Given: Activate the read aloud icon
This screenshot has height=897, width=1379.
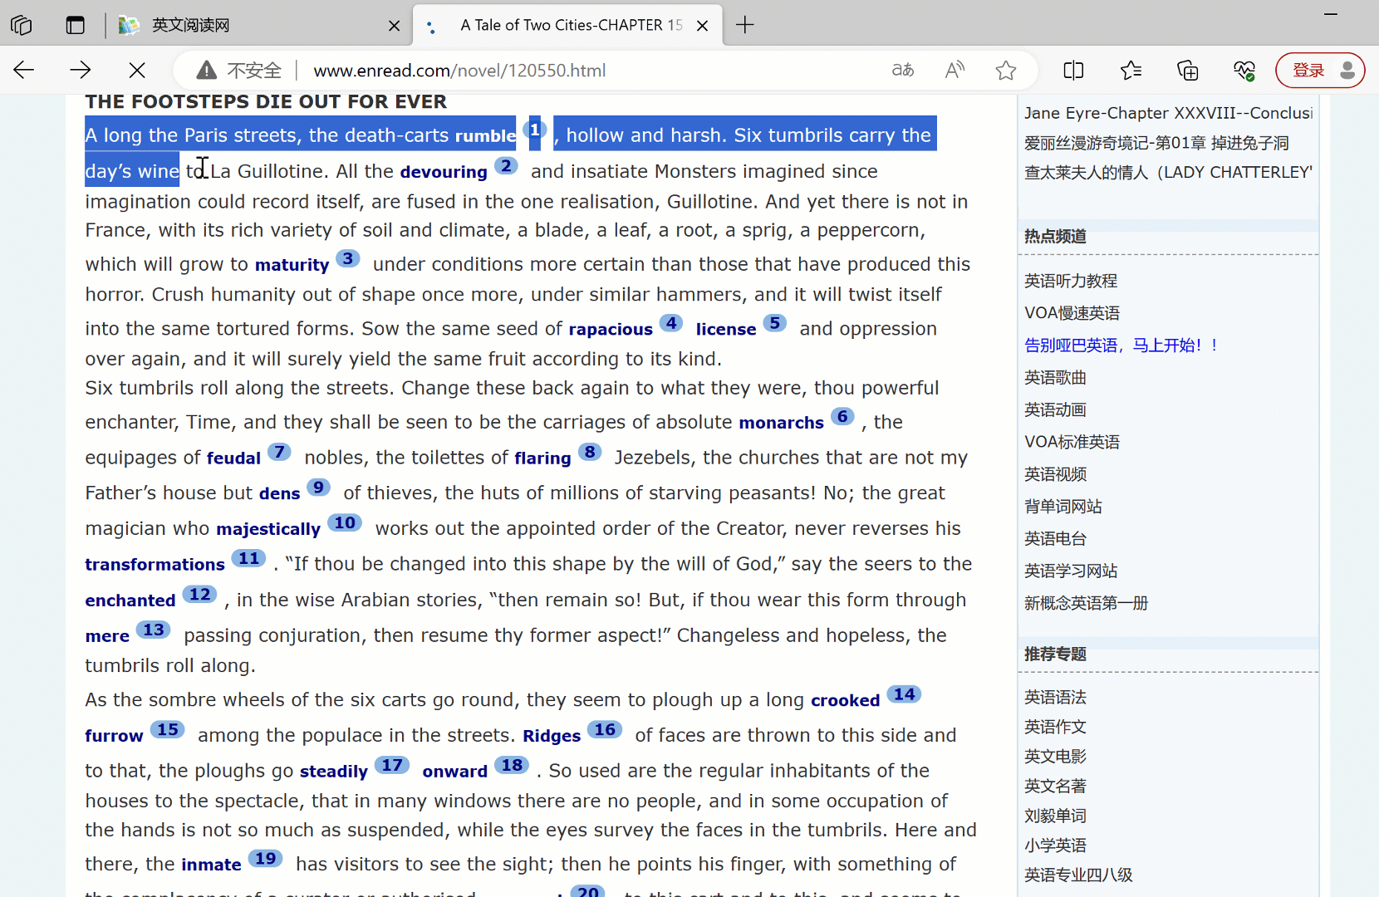Looking at the screenshot, I should (x=955, y=71).
